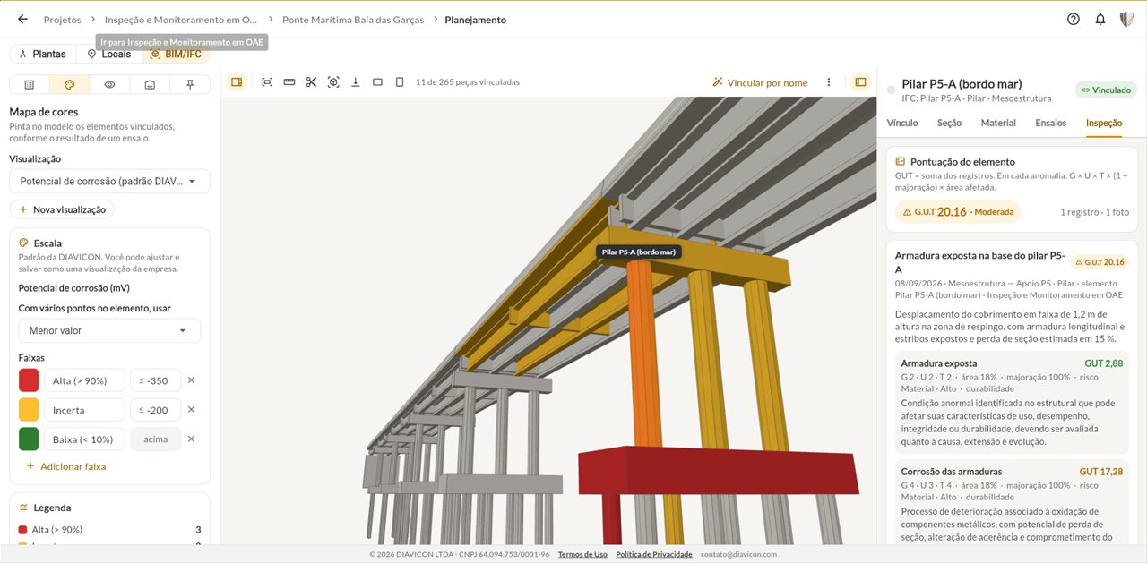
Task: Click the ≤ -350 threshold field
Action: point(156,380)
